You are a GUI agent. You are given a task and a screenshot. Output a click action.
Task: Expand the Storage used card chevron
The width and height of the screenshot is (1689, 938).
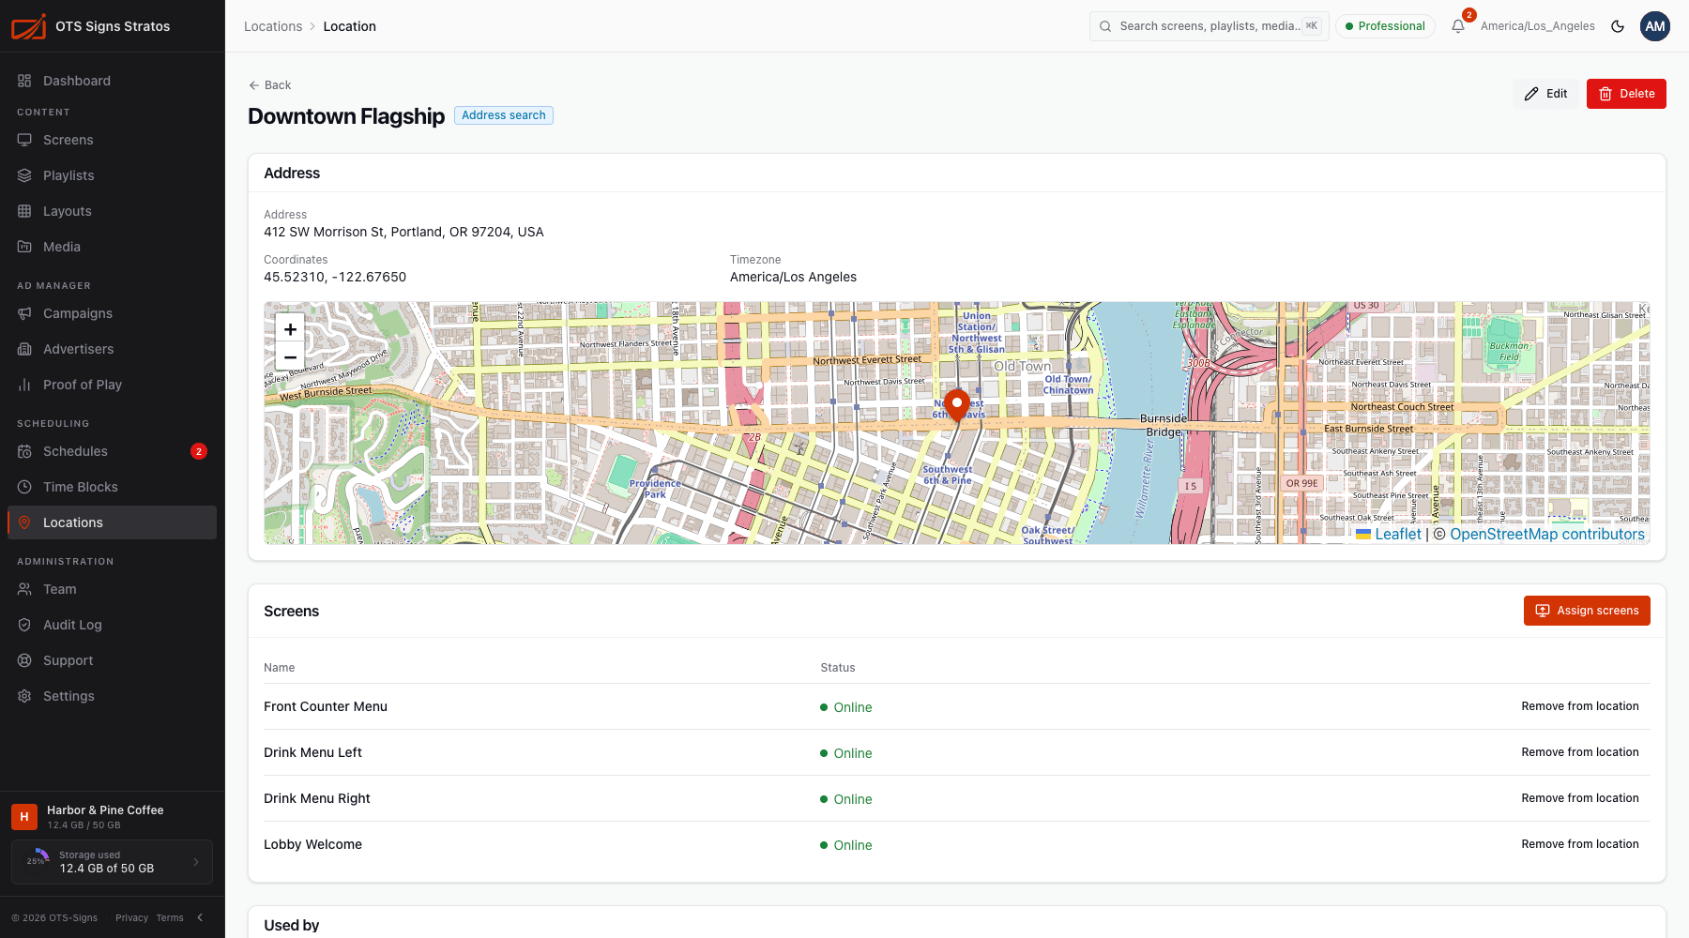tap(196, 862)
